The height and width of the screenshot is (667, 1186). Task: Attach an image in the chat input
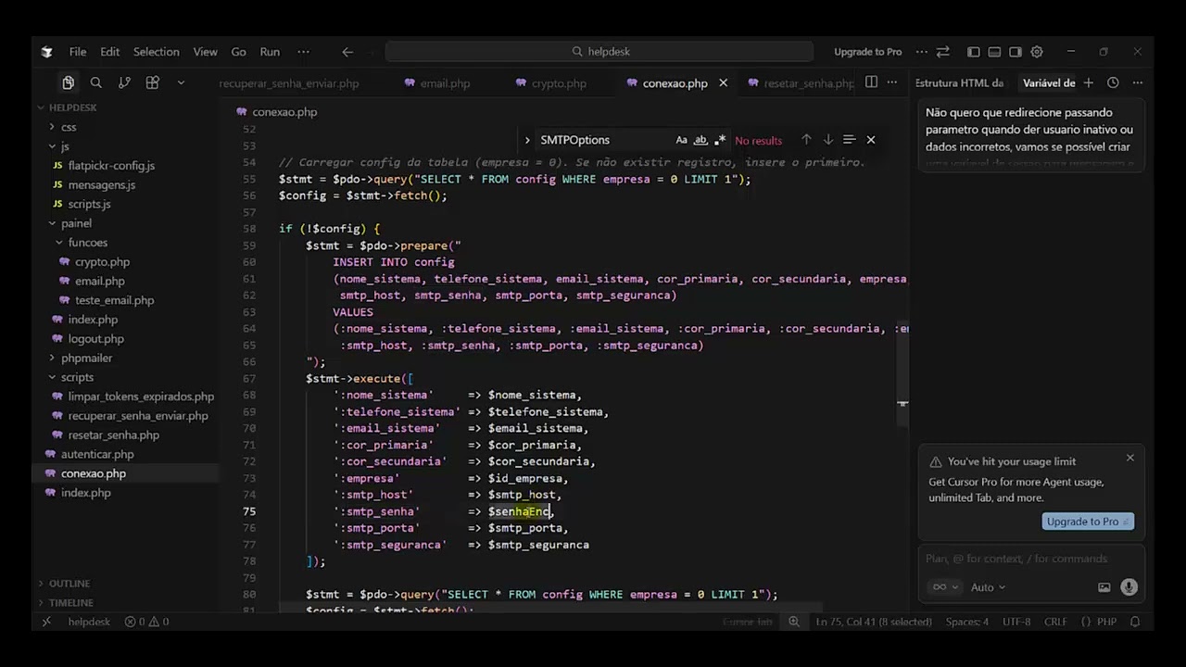[1104, 587]
